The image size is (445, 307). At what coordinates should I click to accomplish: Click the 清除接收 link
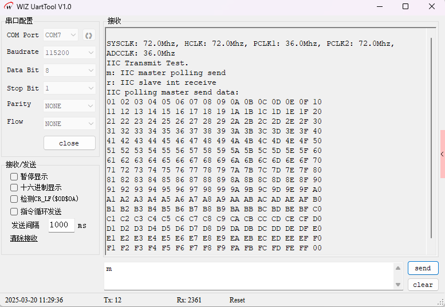pos(23,238)
